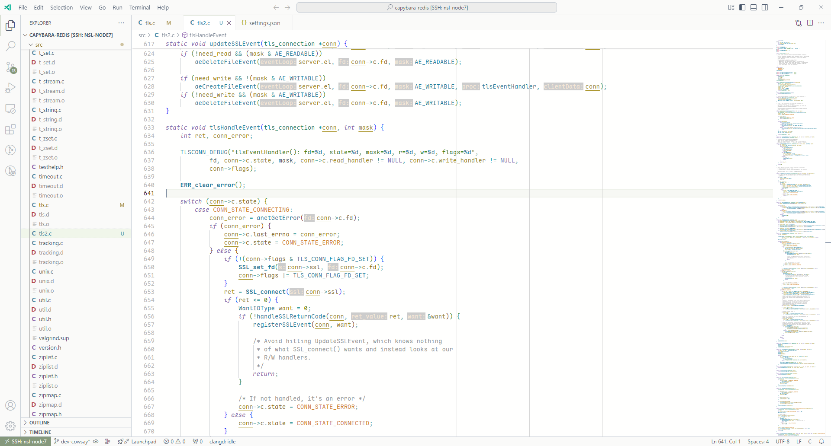This screenshot has width=831, height=446.
Task: Change line ending via LF entry
Action: pos(799,441)
